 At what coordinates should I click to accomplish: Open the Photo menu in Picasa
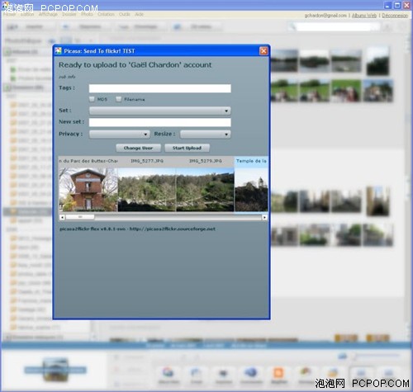[x=87, y=14]
